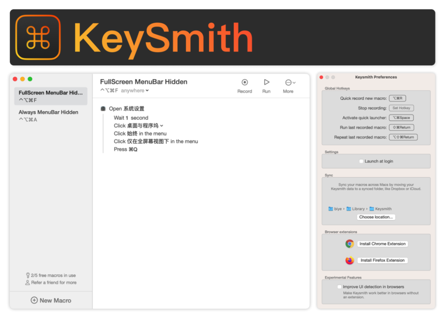Edit the FullScreen MenuBar Hidden macro title

(143, 82)
